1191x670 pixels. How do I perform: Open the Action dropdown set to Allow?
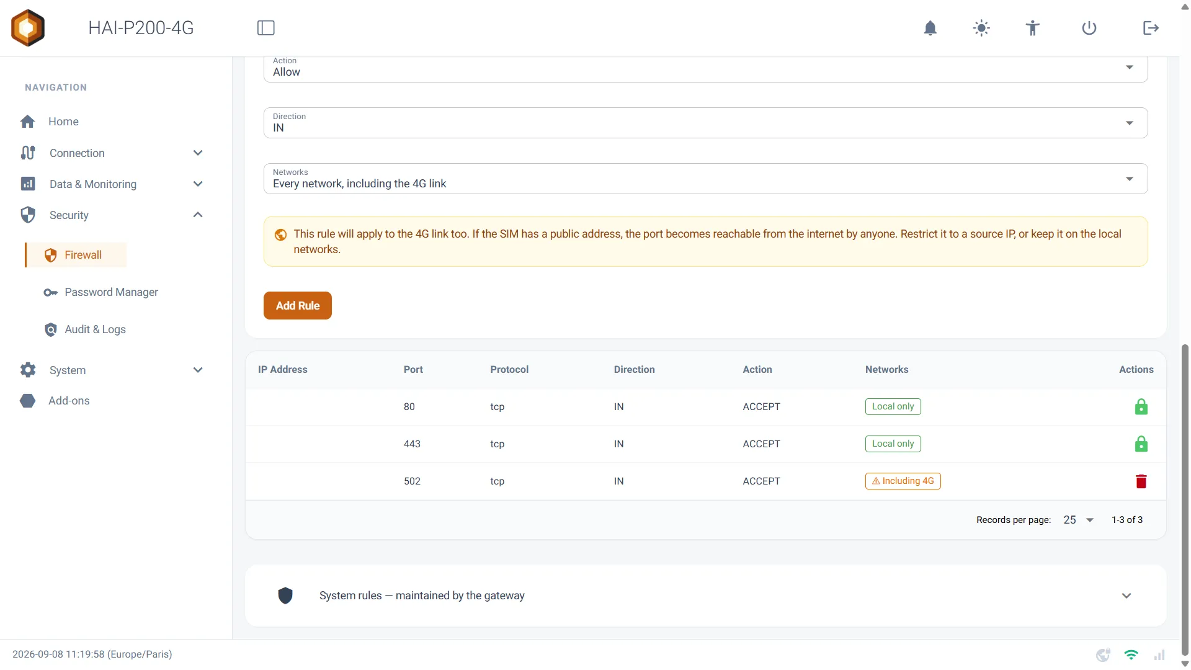705,68
